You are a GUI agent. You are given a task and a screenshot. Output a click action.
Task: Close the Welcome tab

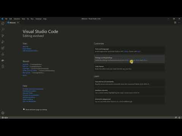18,23
